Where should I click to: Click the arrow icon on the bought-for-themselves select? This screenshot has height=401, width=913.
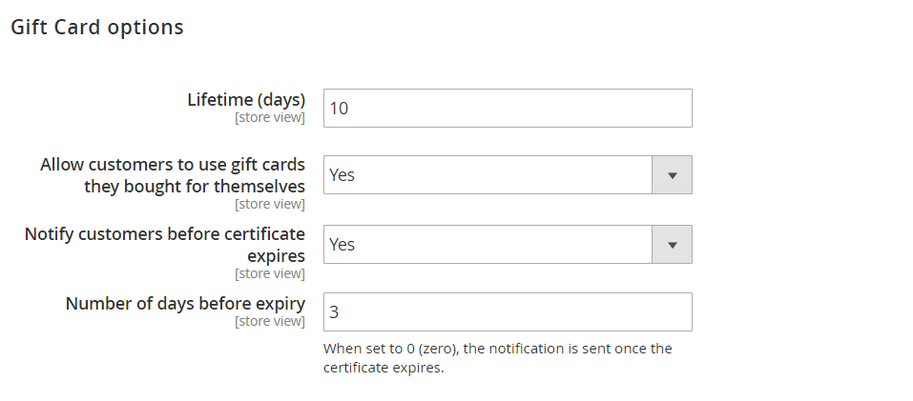tap(672, 175)
